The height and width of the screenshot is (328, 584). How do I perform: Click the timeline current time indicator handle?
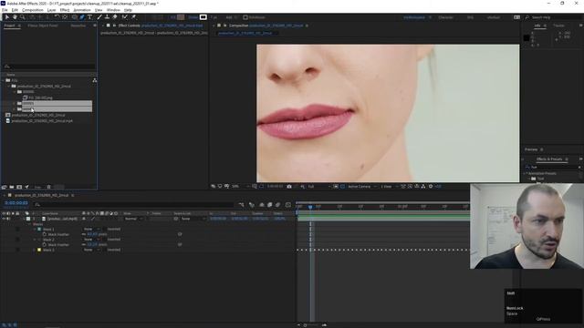point(310,207)
